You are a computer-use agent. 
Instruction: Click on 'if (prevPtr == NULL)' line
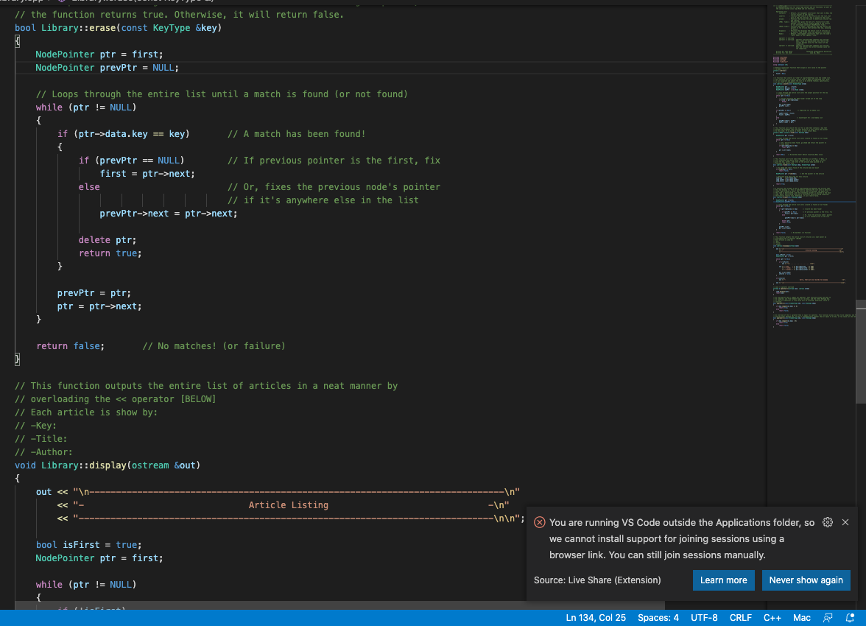[131, 161]
